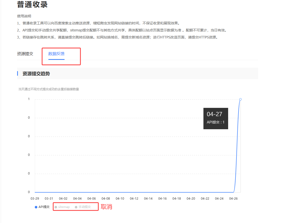
Task: Click instruction line 1 about 普通收录工具
Action: click(x=99, y=23)
